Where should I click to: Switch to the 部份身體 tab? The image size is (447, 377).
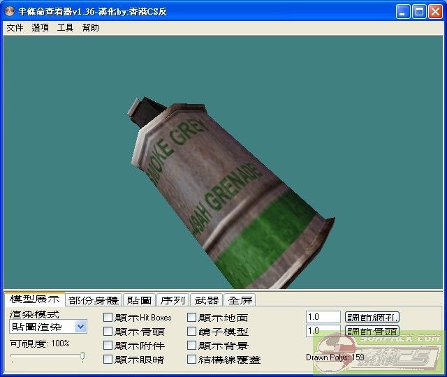coord(94,300)
